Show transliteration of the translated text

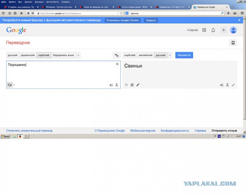(227, 85)
